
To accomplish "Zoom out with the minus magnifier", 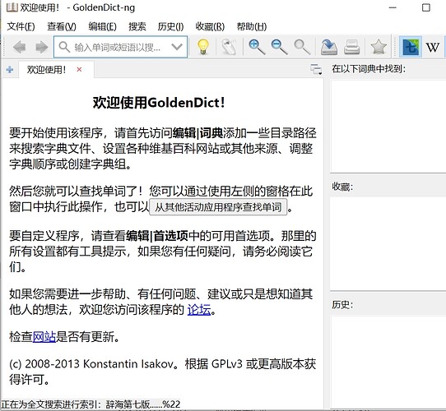I will pyautogui.click(x=279, y=47).
